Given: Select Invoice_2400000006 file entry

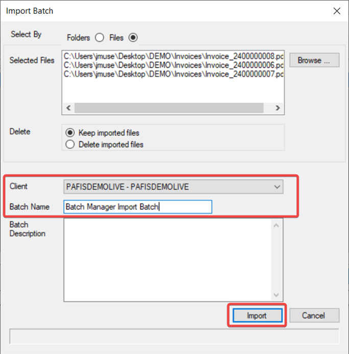Looking at the screenshot, I should [174, 65].
